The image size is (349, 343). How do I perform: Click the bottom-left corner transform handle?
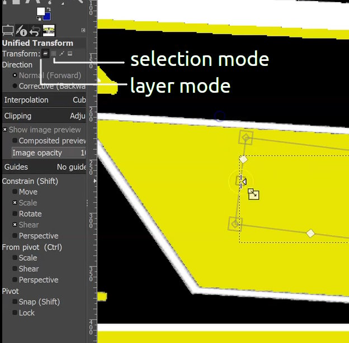(235, 224)
